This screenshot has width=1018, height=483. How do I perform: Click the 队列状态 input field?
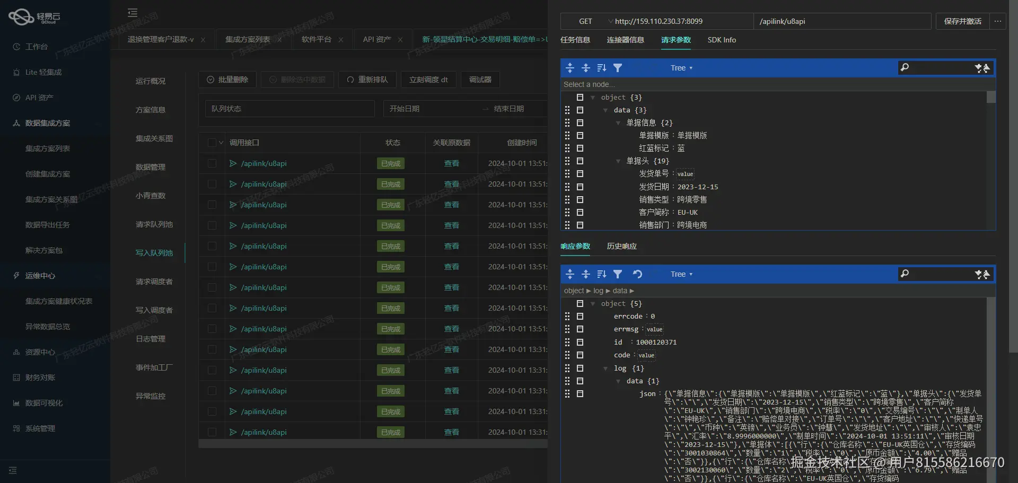[290, 108]
